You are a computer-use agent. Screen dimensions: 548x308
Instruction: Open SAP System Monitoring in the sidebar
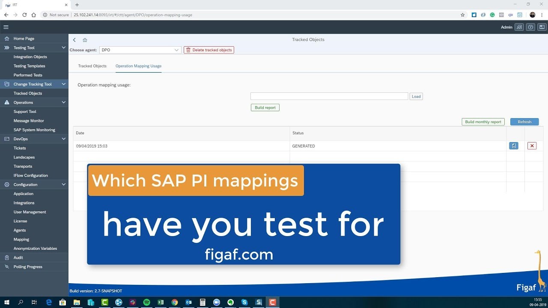tap(34, 130)
